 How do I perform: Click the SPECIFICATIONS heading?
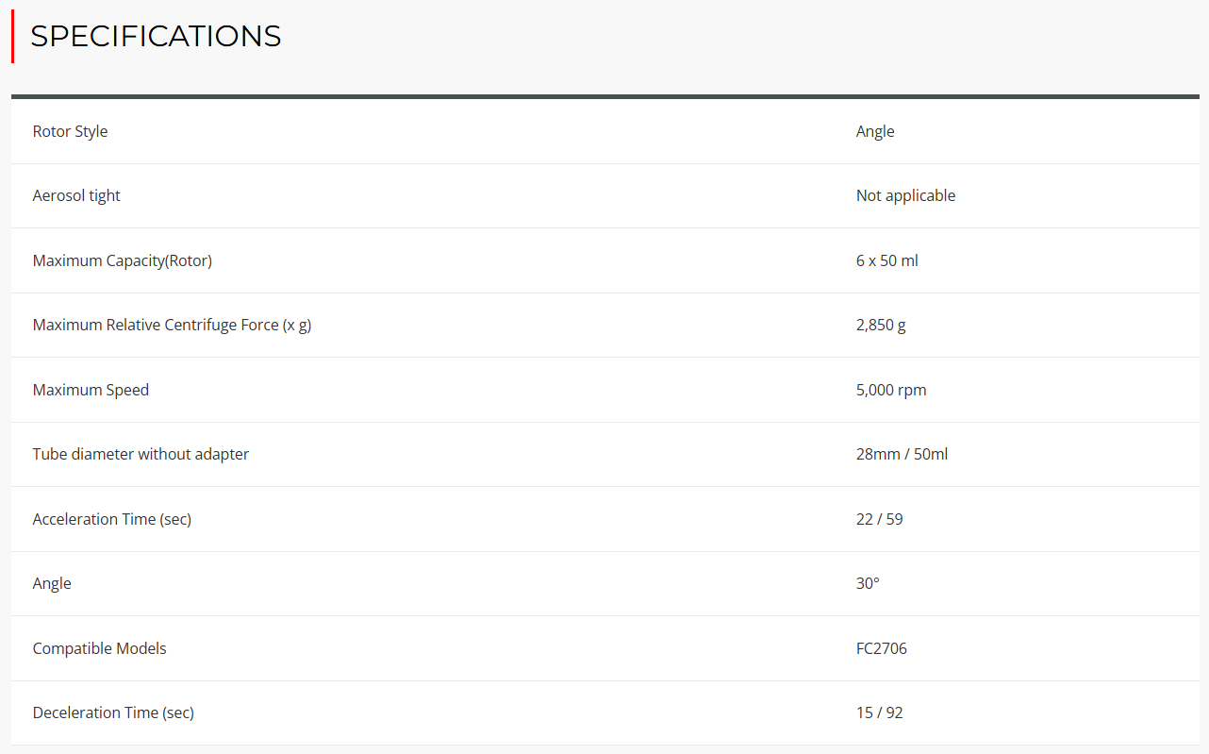click(x=156, y=36)
